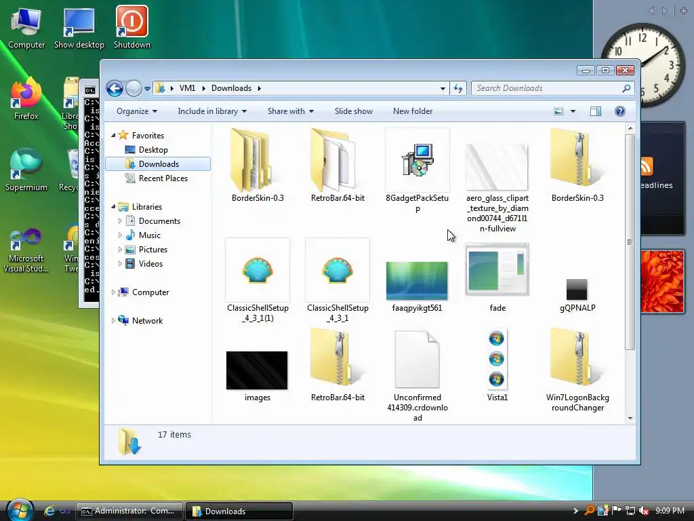Open the RetroBar.64-bit folder with documents

tap(338, 166)
